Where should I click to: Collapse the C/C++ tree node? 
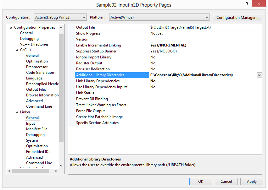click(16, 50)
